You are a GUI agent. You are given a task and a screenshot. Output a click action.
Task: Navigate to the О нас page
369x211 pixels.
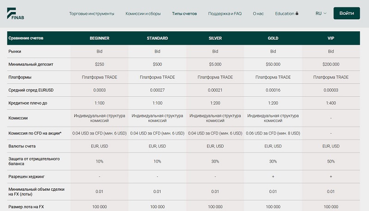[258, 14]
